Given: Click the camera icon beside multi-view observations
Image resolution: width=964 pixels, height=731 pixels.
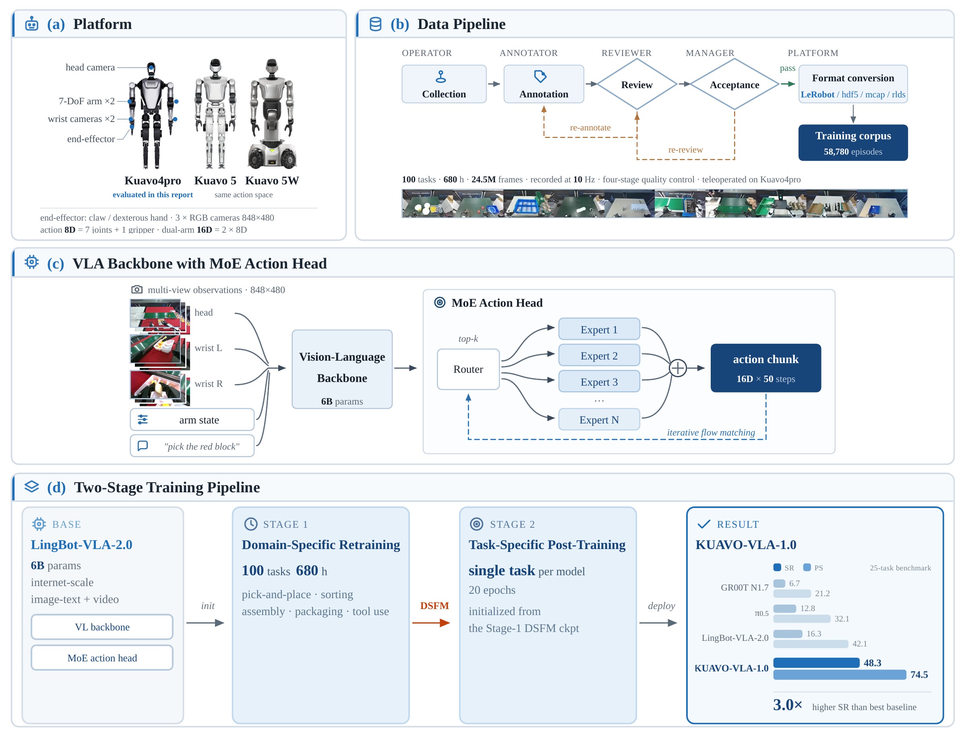Looking at the screenshot, I should [x=137, y=289].
